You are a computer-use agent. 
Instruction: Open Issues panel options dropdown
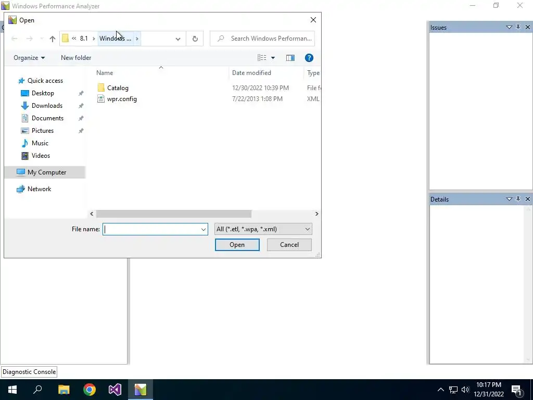click(509, 27)
